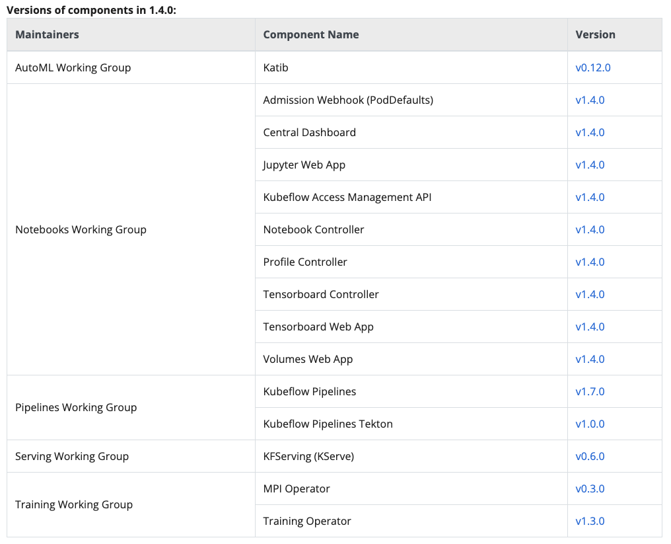Viewport: 671px width, 544px height.
Task: Open v1.4.0 link for Notebook Controller
Action: tap(590, 229)
